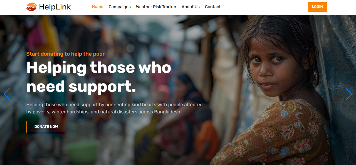The height and width of the screenshot is (165, 356).
Task: Advance carousel with right arrow icon
Action: click(349, 94)
